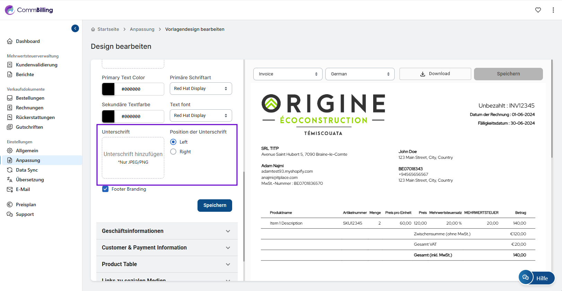Open the German language dropdown
The height and width of the screenshot is (291, 562).
pos(360,74)
